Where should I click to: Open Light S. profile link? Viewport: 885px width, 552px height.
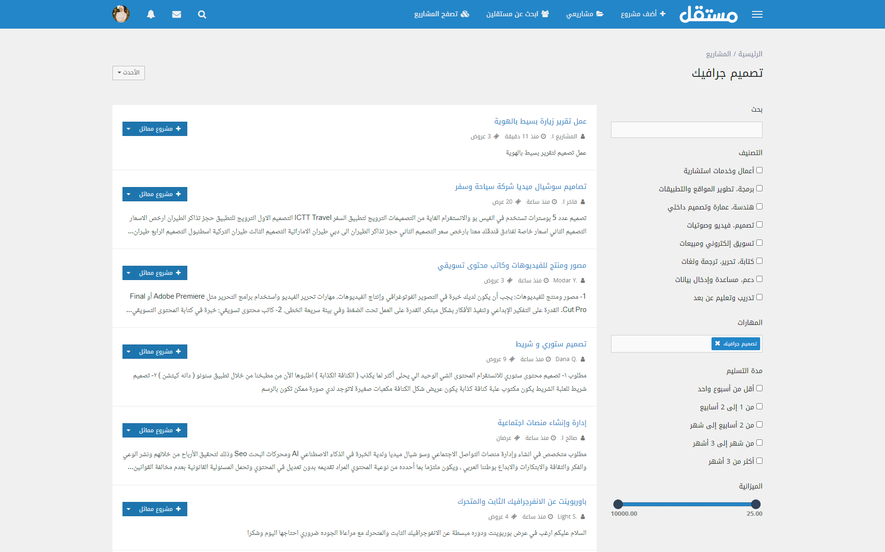click(567, 517)
